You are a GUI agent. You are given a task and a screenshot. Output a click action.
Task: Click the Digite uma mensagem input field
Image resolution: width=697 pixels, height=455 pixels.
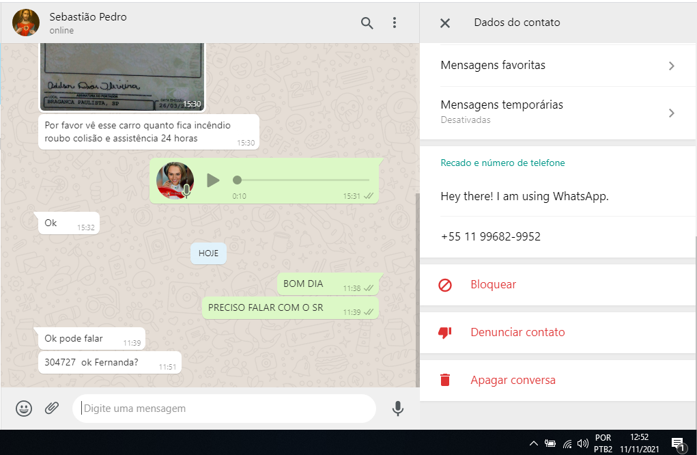point(225,409)
